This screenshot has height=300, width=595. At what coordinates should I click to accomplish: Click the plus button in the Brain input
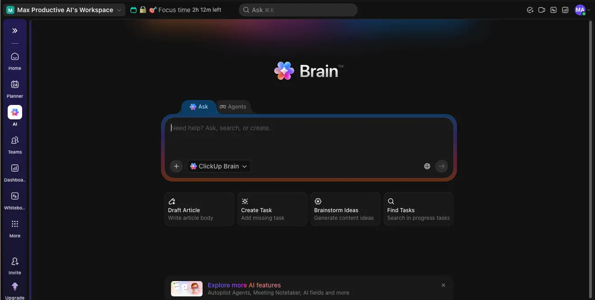(x=176, y=166)
